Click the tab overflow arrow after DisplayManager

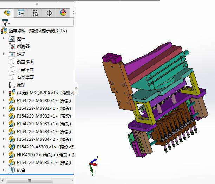pos(73,13)
